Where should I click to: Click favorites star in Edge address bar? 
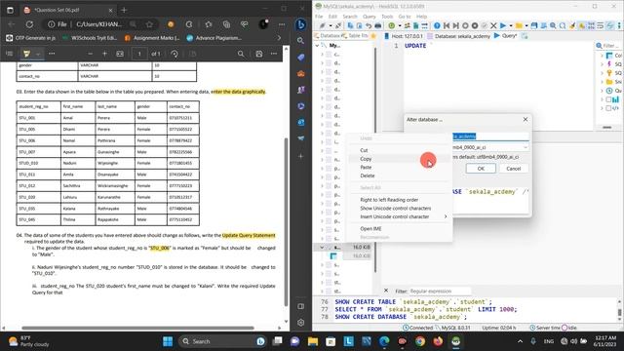point(149,24)
